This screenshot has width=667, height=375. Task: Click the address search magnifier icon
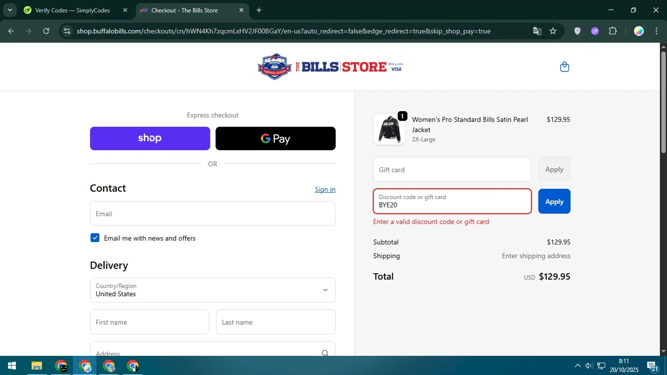point(325,353)
